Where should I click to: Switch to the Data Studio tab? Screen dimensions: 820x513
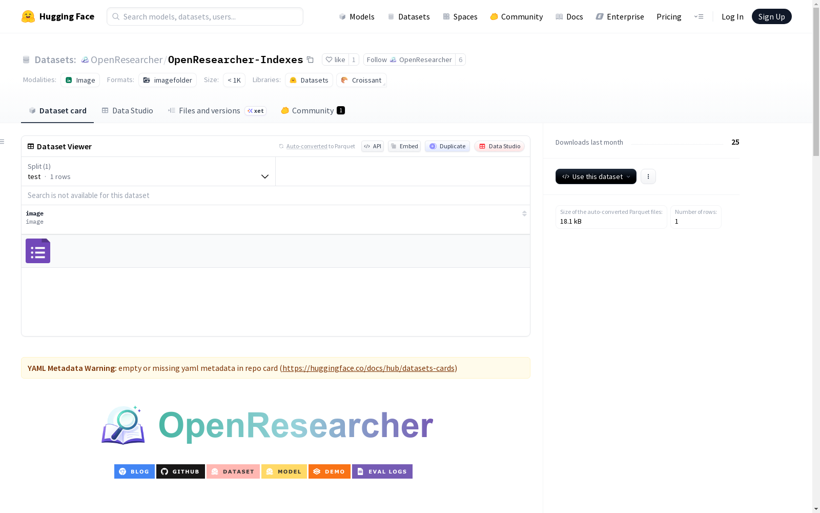pos(127,111)
